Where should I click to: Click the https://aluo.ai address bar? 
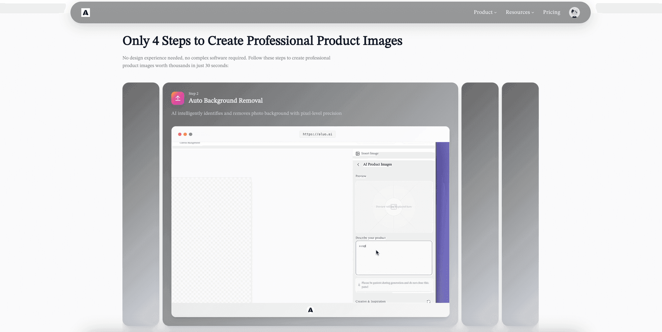pyautogui.click(x=317, y=134)
